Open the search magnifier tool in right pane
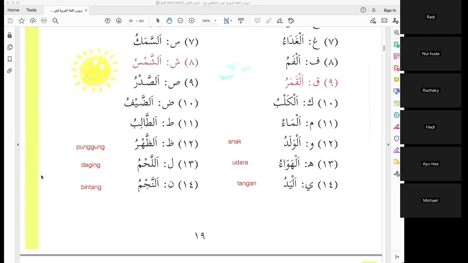The height and width of the screenshot is (263, 468). click(x=396, y=33)
